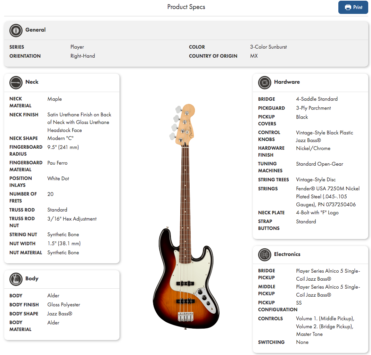Click the Body section guitar icon
The height and width of the screenshot is (355, 371).
16,279
